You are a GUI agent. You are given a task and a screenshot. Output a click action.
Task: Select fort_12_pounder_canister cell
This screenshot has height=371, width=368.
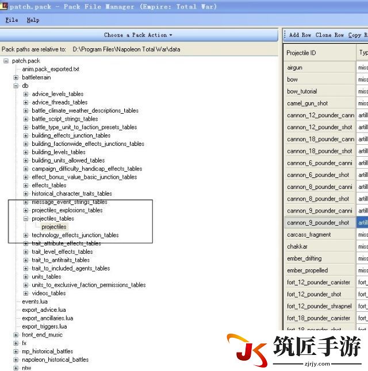pos(320,283)
